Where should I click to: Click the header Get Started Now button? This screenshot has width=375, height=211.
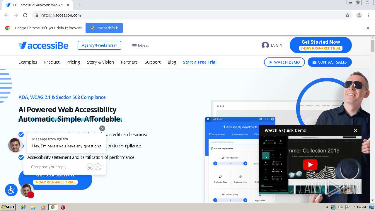tap(321, 45)
